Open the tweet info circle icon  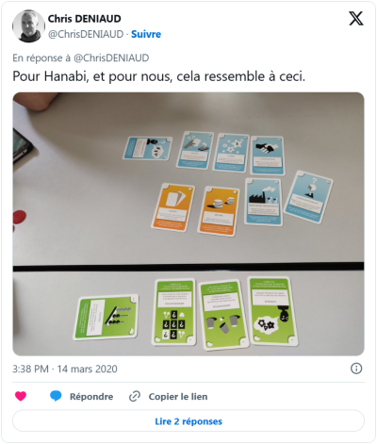click(356, 369)
